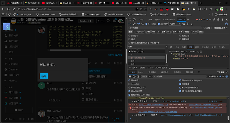Open Connect link in forum sidebar
230x123 pixels.
13,64
